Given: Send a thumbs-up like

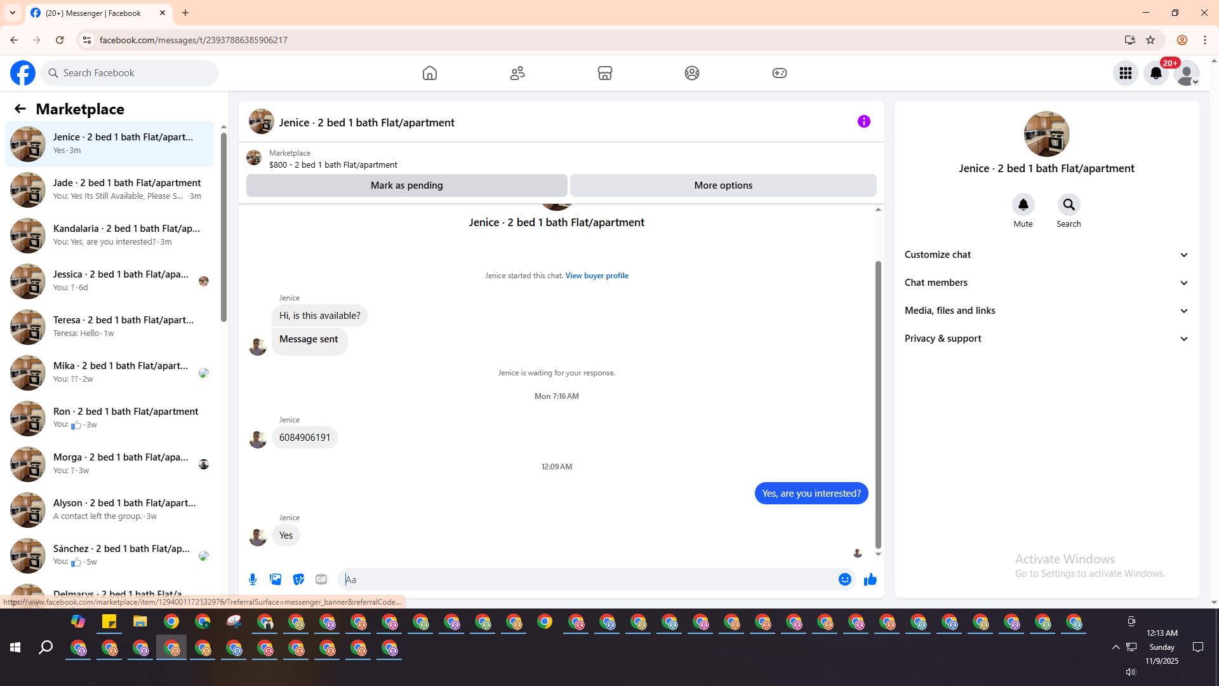Looking at the screenshot, I should tap(870, 579).
